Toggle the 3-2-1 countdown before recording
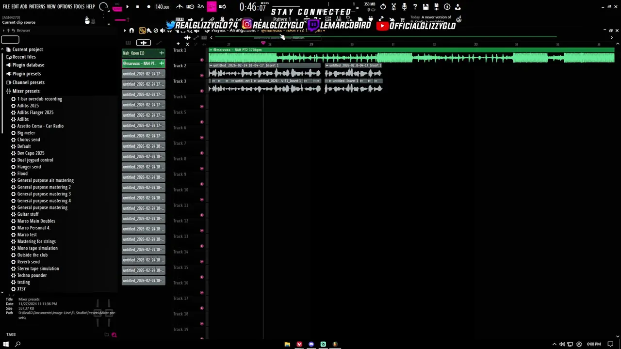The width and height of the screenshot is (621, 349). click(200, 7)
